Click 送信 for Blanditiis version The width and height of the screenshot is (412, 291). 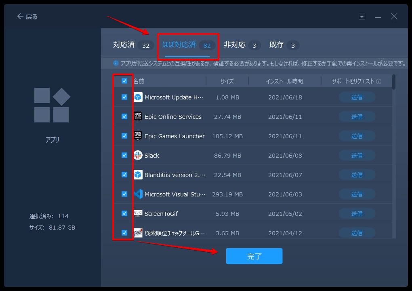click(x=357, y=175)
